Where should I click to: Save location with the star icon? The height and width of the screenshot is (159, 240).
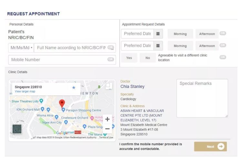click(74, 88)
